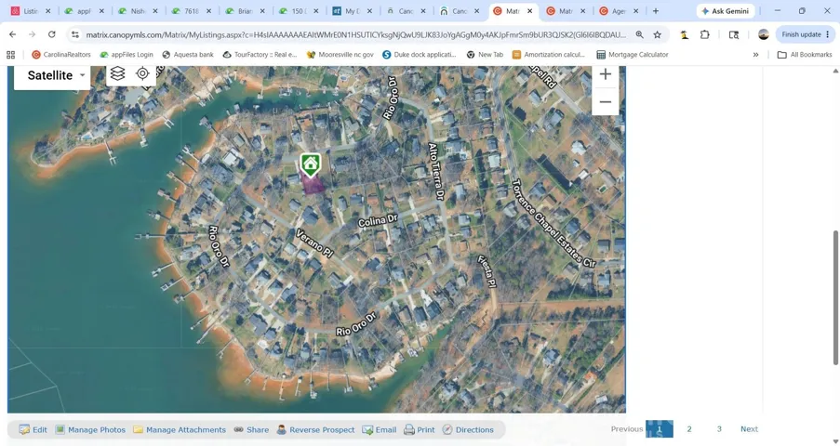The width and height of the screenshot is (840, 446).
Task: Open Manage Photos
Action: 90,429
